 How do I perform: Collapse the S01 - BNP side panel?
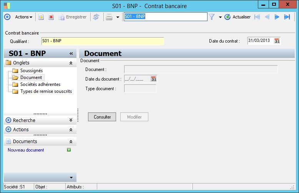[x=71, y=53]
